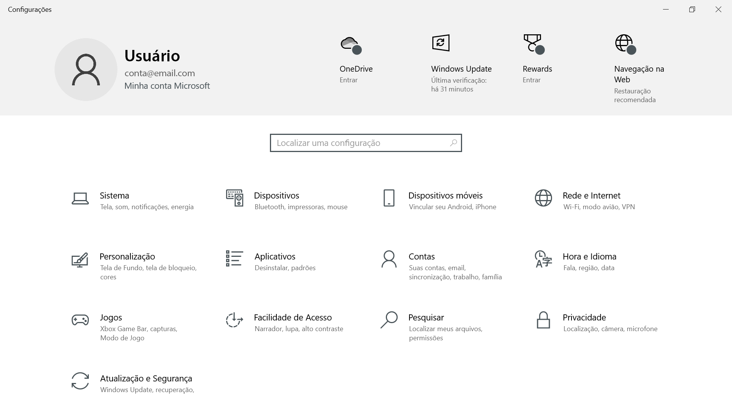
Task: Click the Privacidade padlock icon
Action: [543, 320]
